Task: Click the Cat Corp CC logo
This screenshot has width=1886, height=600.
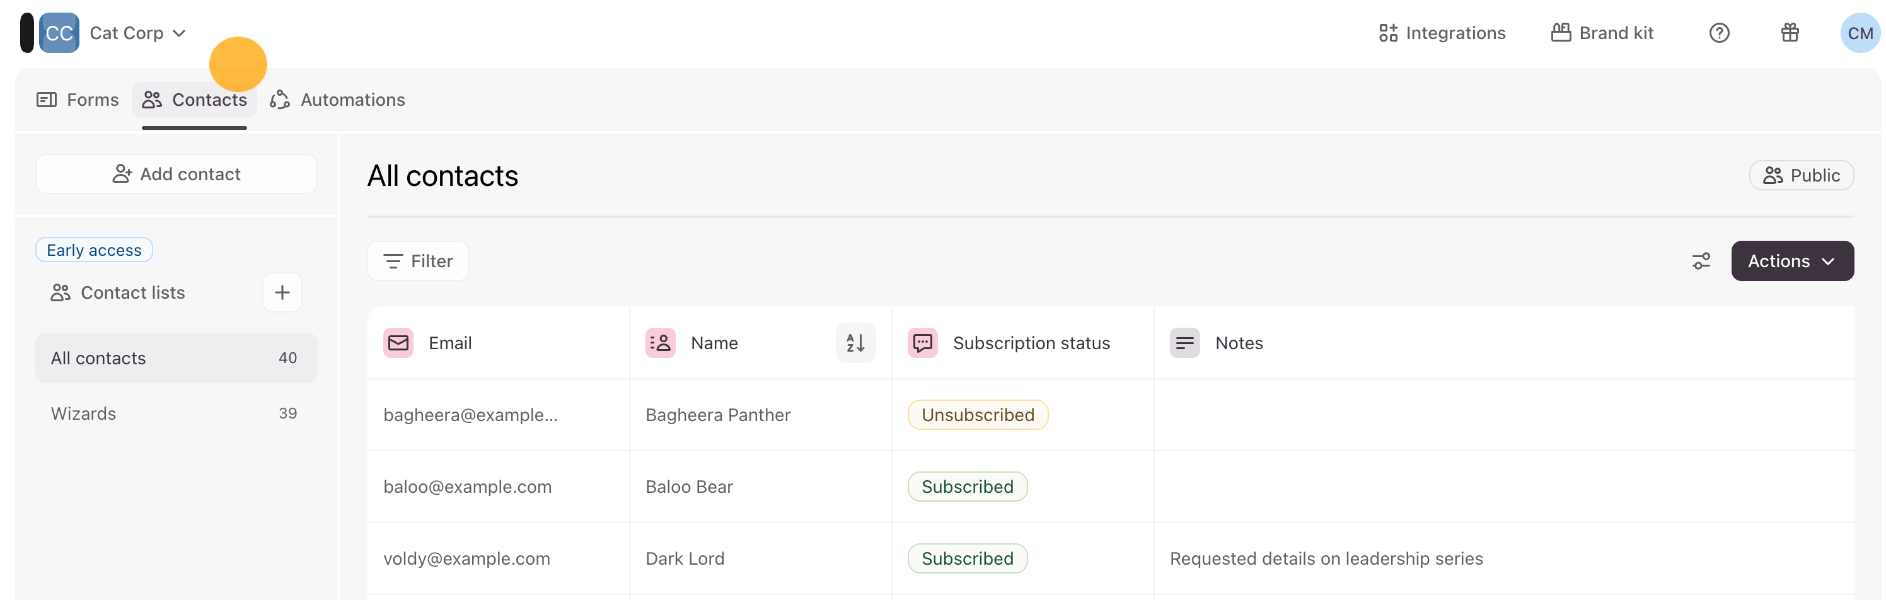Action: tap(59, 33)
